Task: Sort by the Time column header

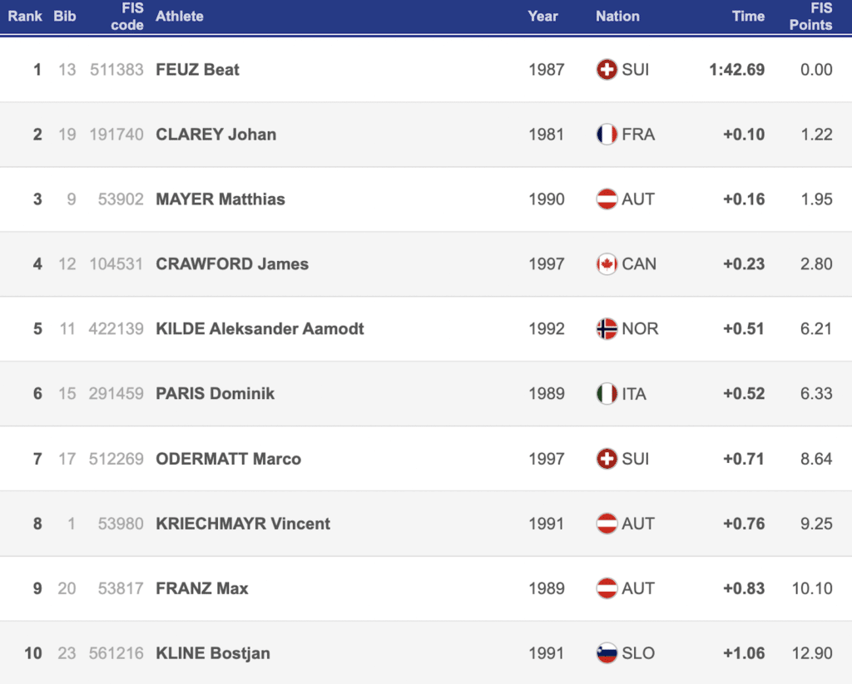Action: click(x=748, y=17)
